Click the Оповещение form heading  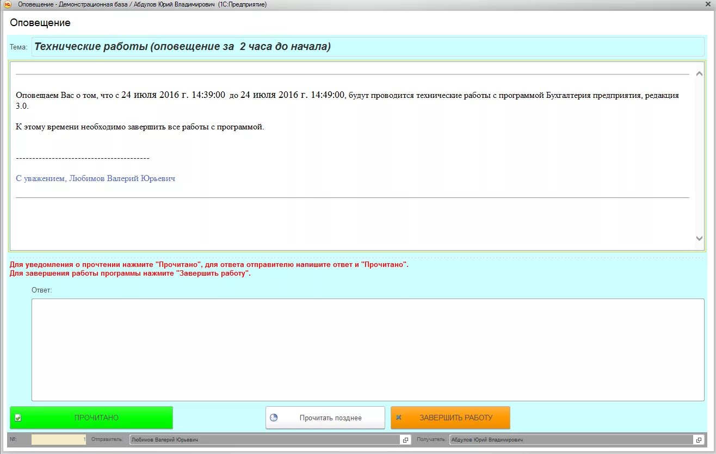pyautogui.click(x=40, y=23)
